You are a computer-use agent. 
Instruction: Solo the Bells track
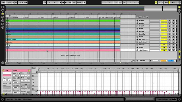pyautogui.click(x=169, y=29)
